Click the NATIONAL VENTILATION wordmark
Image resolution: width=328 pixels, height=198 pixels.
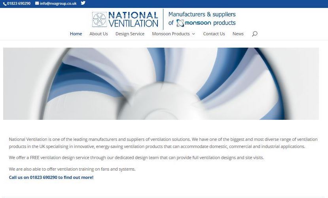(133, 19)
